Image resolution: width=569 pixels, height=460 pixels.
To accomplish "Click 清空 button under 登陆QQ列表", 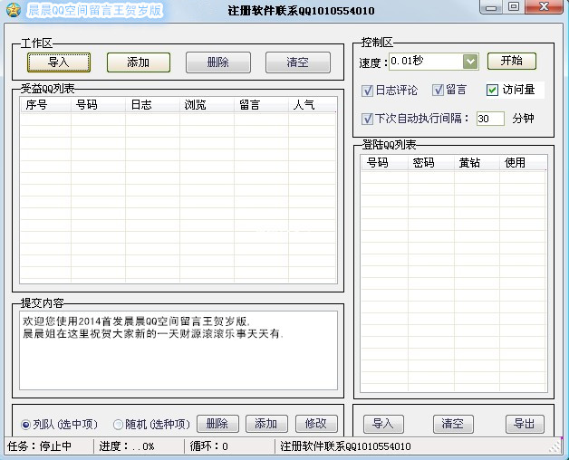I will [x=453, y=424].
